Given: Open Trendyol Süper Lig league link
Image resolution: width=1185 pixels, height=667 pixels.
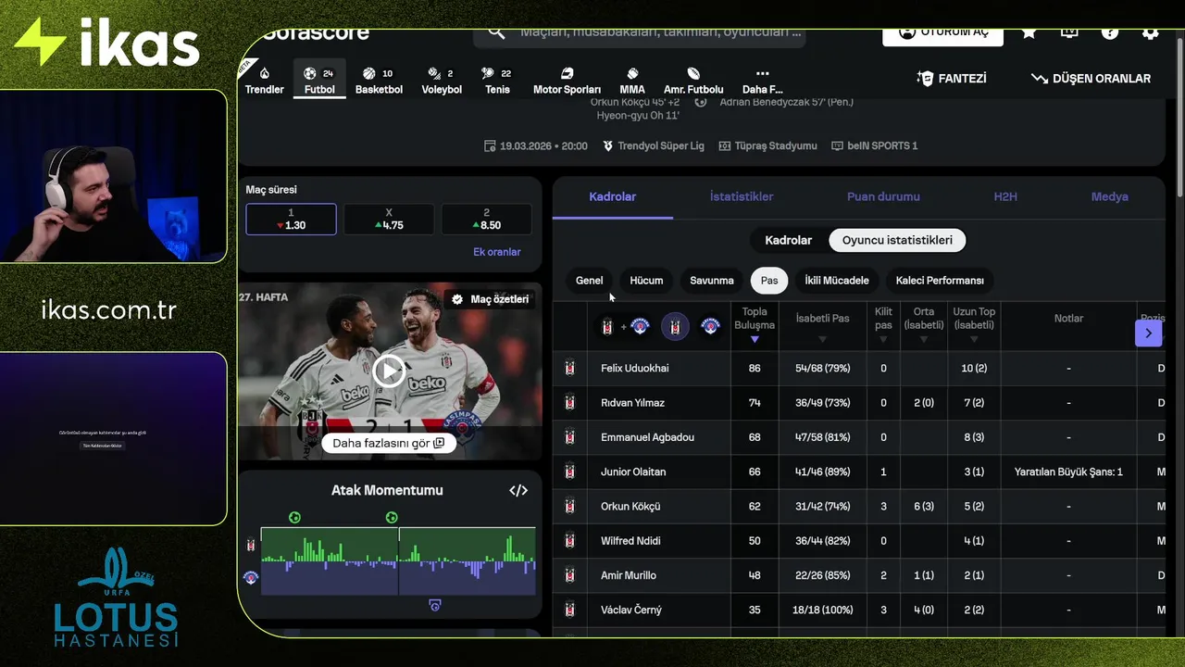Looking at the screenshot, I should click(x=653, y=145).
